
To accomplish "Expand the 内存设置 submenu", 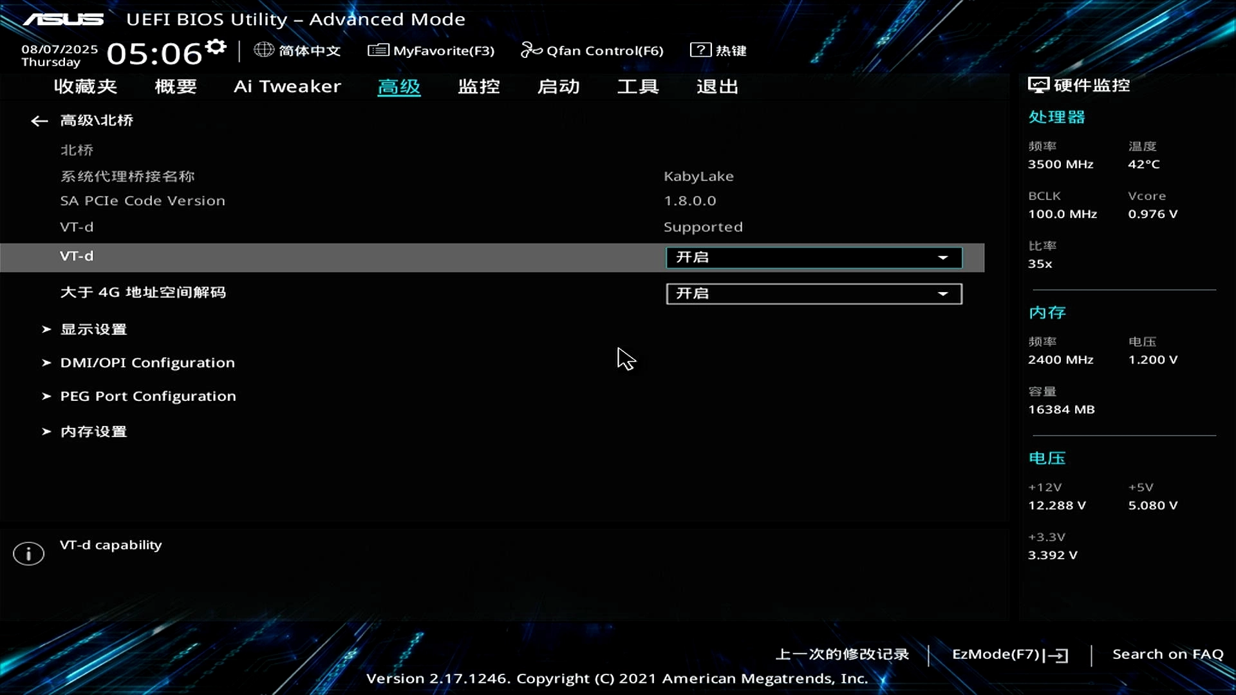I will point(93,432).
